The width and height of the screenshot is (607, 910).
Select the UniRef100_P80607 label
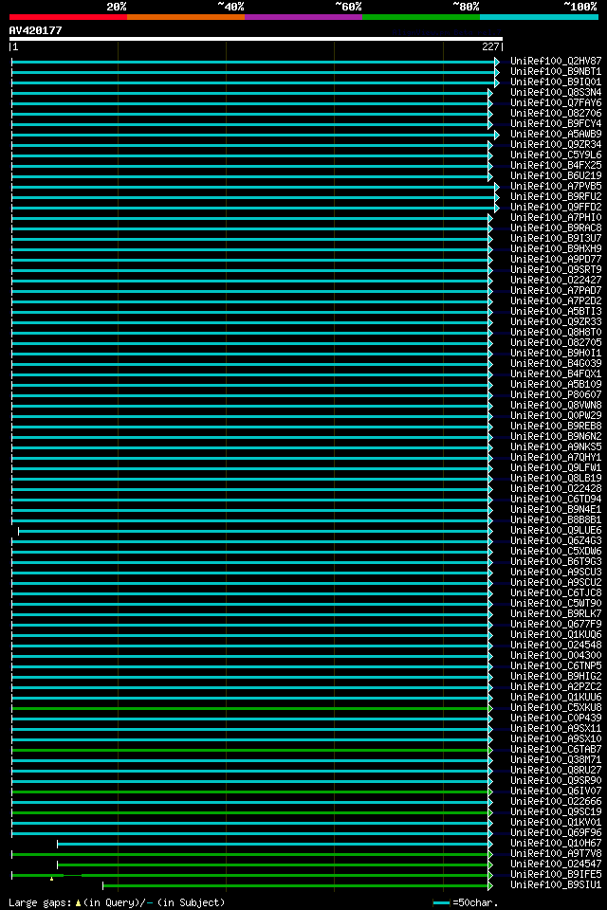tap(556, 394)
